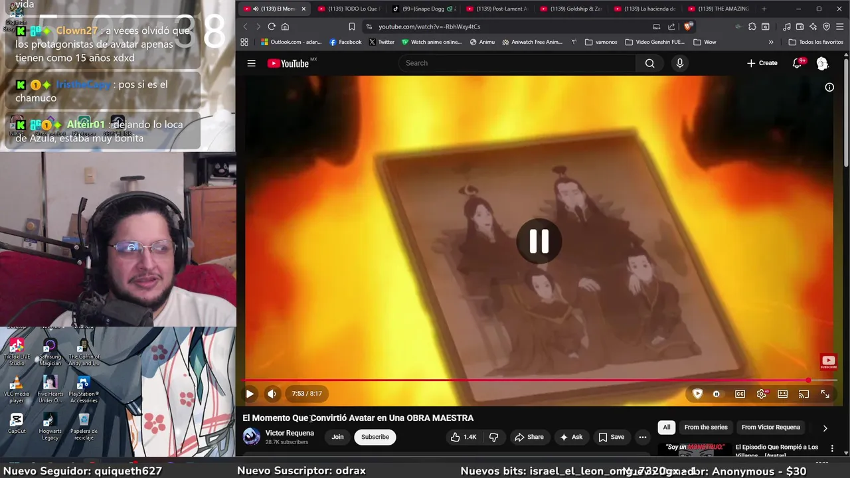Click the Brave shield icon in the player bar
Viewport: 850px width, 478px height.
(697, 394)
